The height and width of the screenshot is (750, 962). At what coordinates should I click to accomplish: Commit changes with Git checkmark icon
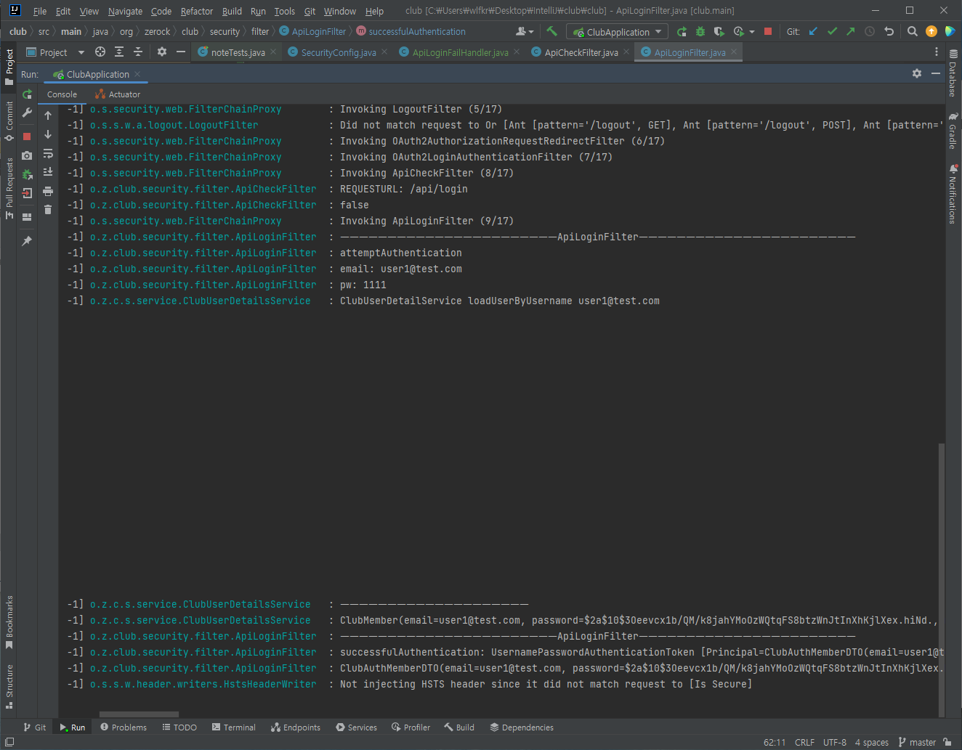[x=832, y=31]
